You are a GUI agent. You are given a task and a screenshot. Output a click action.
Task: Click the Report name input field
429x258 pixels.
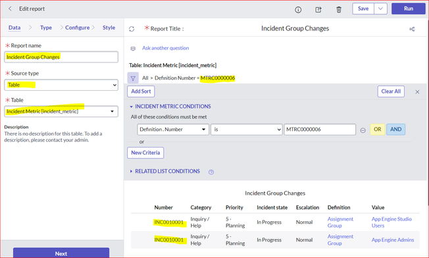(x=61, y=57)
